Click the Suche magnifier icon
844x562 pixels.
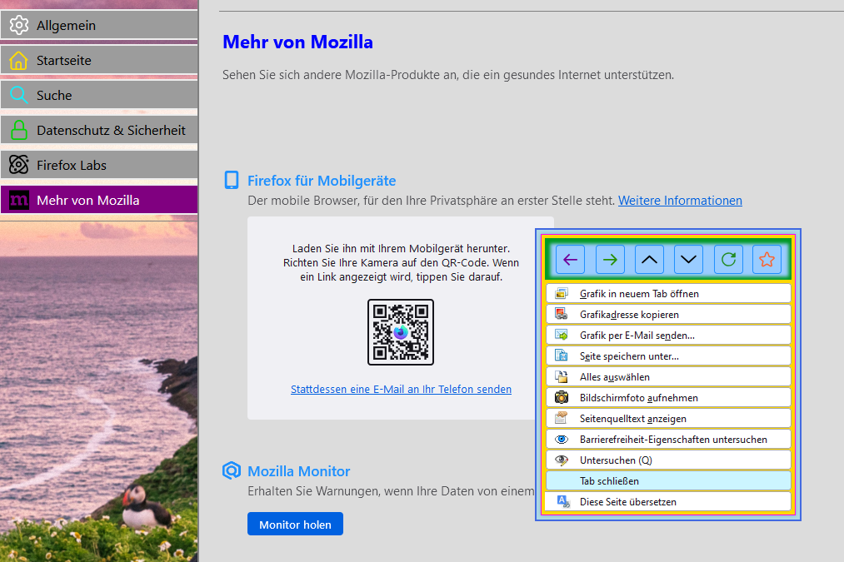pos(19,95)
